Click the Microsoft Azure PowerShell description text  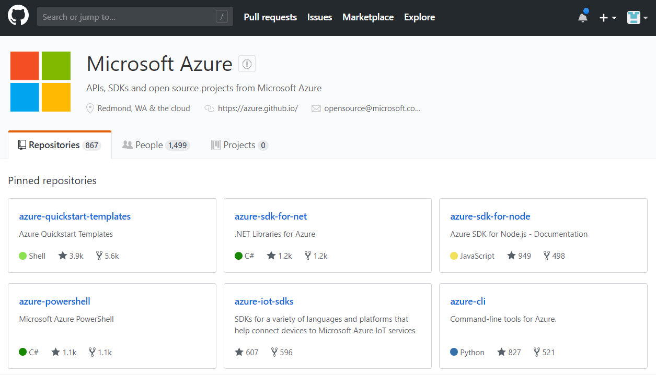click(x=66, y=319)
